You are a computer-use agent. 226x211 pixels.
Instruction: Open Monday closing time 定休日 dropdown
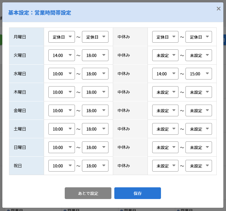pos(95,37)
